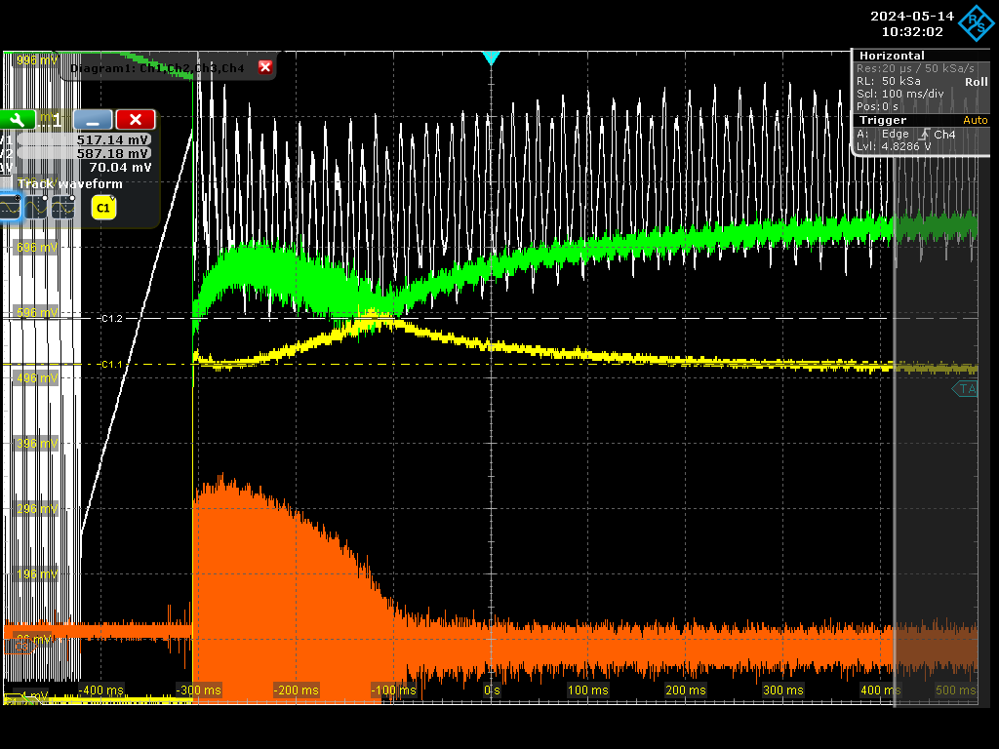Open cursor settings with the green wrench button
This screenshot has height=749, width=999.
coord(18,119)
